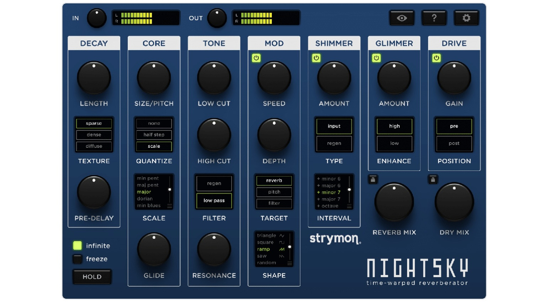This screenshot has height=302, width=548.
Task: Power off the DRIVE section
Action: pyautogui.click(x=437, y=58)
